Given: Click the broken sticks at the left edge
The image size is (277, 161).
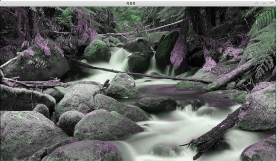Looking at the screenshot, I should 31,83.
